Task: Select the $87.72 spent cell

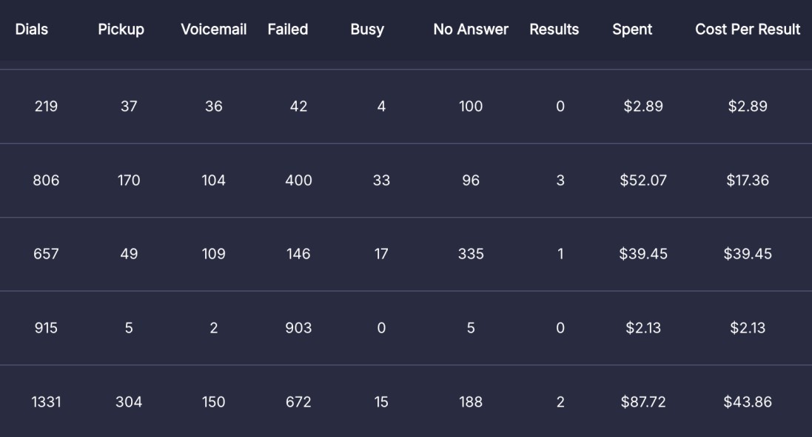Action: (x=643, y=402)
